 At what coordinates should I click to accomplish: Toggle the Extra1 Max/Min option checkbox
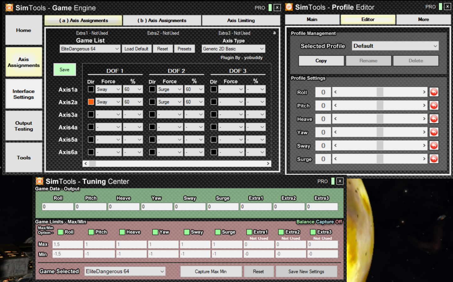pos(249,232)
